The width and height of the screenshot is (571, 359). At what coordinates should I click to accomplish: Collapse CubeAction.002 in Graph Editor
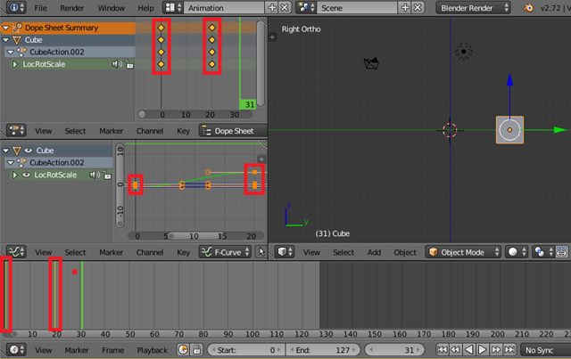(11, 163)
